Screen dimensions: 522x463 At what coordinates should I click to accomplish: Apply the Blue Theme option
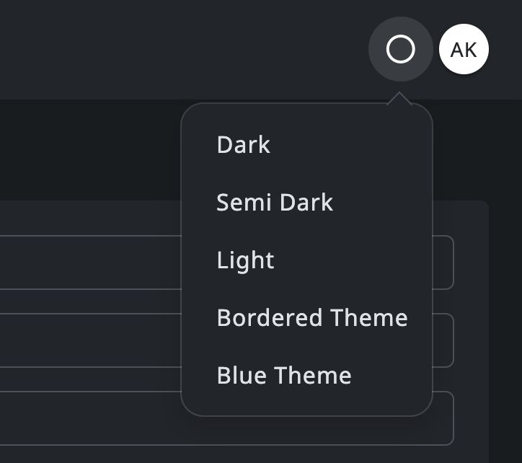point(284,376)
